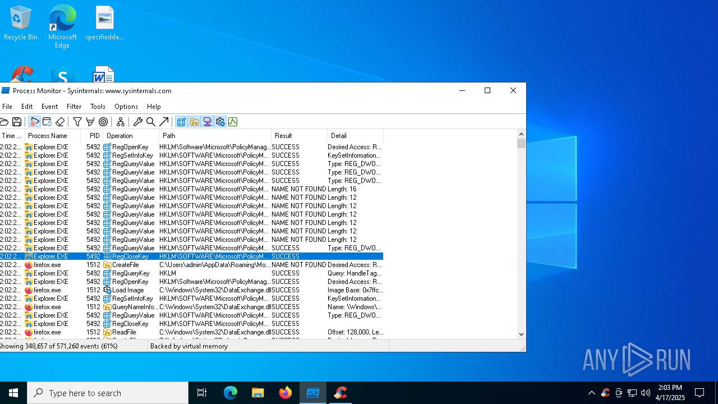Click the 'Offset: 128,000' detail cell
This screenshot has height=404, width=718.
coord(356,332)
